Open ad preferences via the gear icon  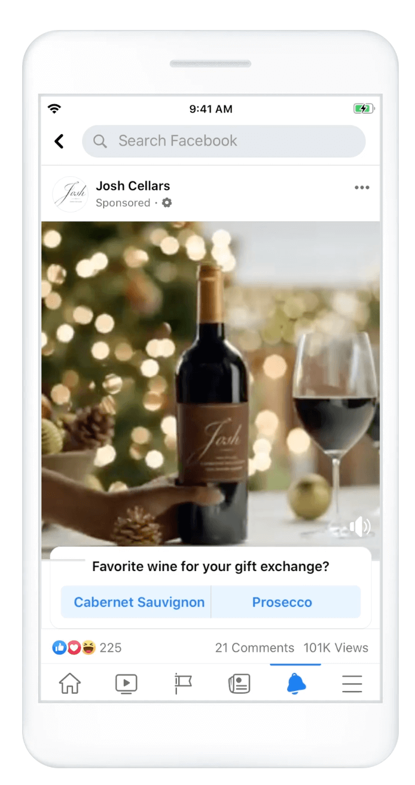pyautogui.click(x=166, y=203)
